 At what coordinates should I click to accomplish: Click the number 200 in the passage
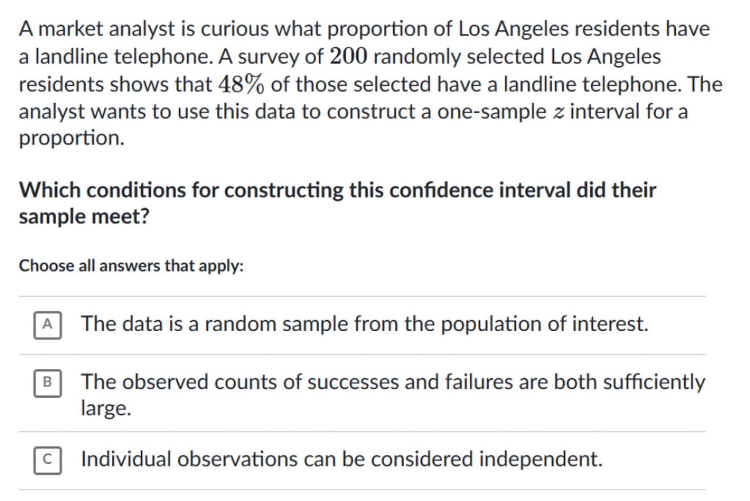coord(348,57)
